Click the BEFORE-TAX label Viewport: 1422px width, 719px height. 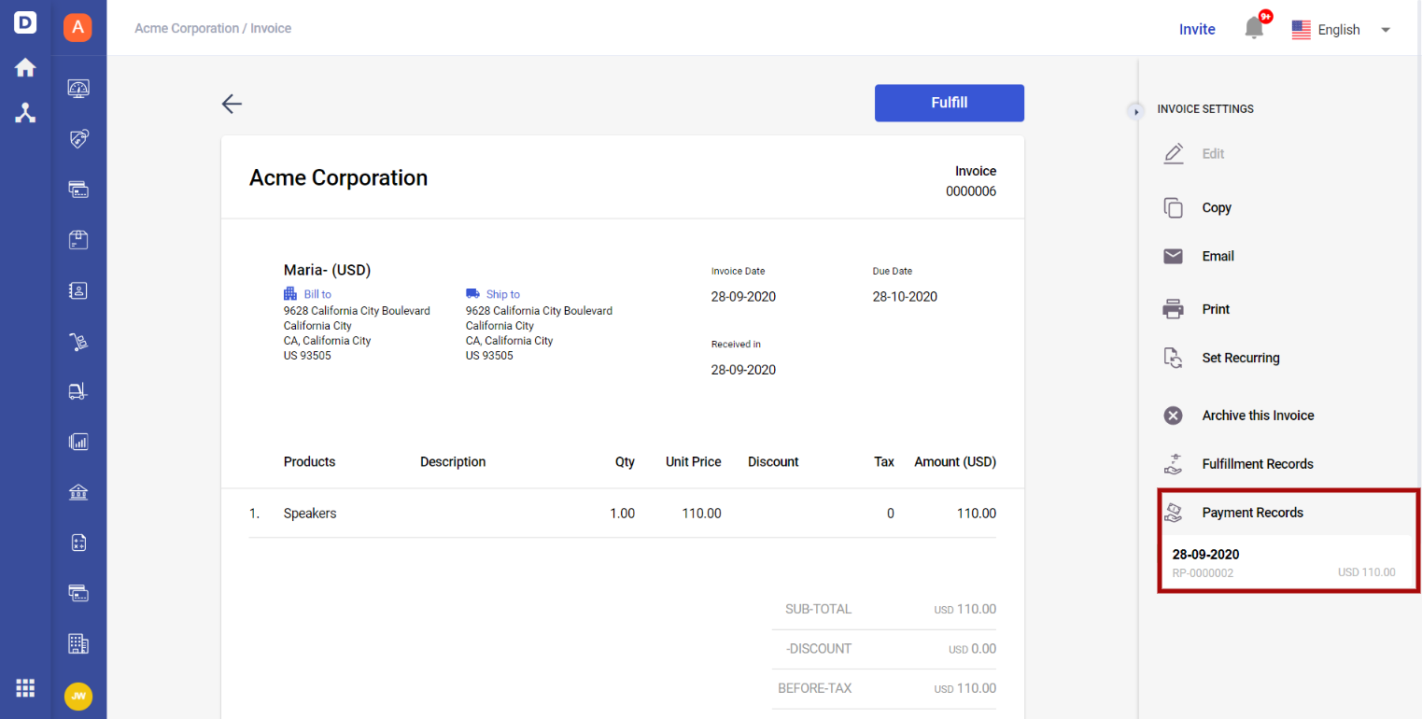[x=814, y=688]
